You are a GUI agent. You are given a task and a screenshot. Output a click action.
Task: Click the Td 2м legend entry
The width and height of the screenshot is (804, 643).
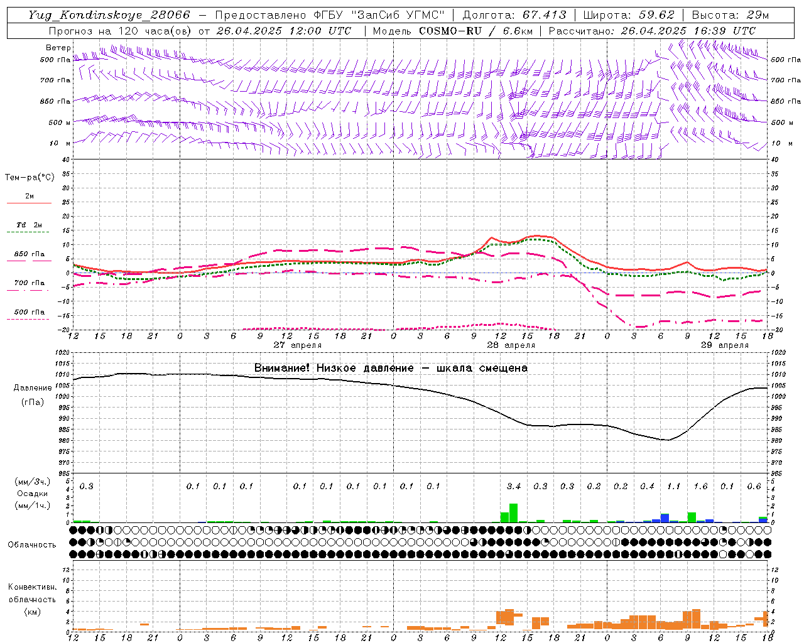29,225
